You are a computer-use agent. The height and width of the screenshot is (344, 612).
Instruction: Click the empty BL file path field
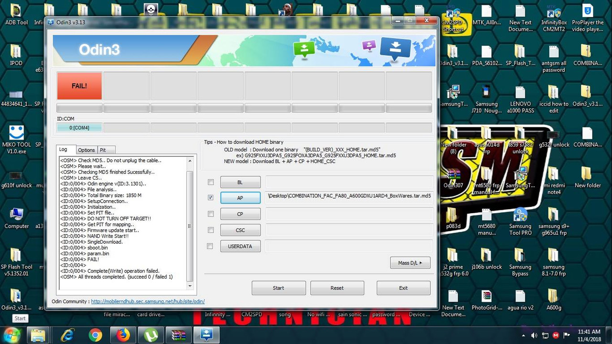click(349, 182)
